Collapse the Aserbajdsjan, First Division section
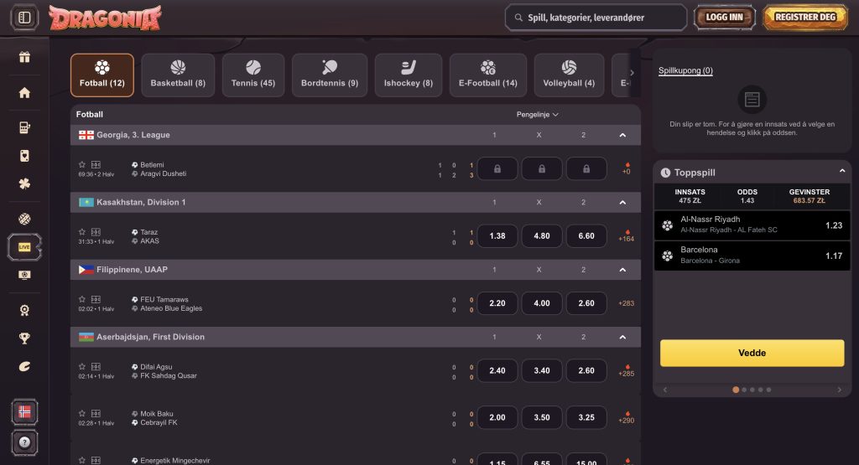The width and height of the screenshot is (859, 465). [622, 337]
